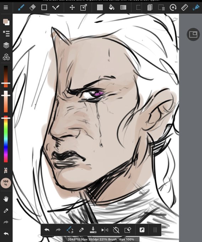Click undo in the bottom shortcut bar
Screen dimensions: 202x242
point(47,230)
